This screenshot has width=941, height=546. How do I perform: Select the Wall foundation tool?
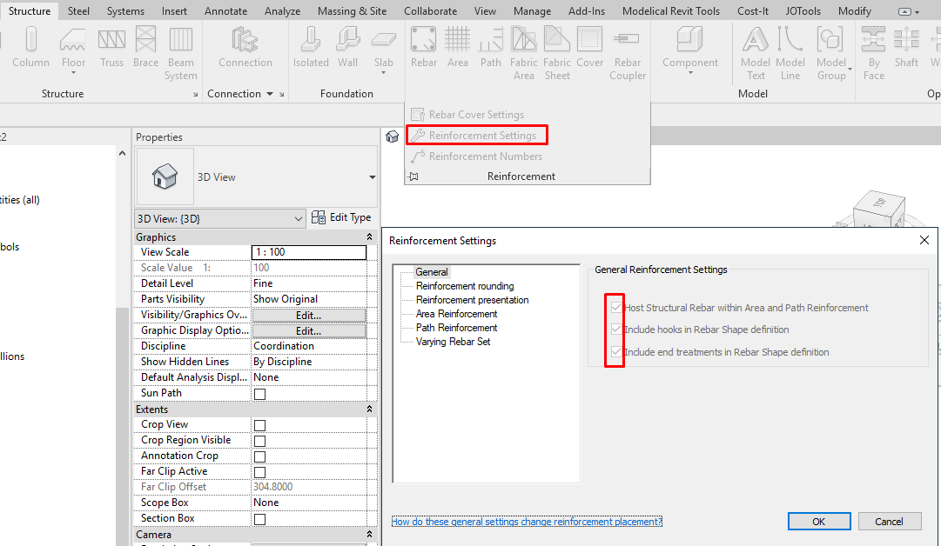tap(347, 47)
